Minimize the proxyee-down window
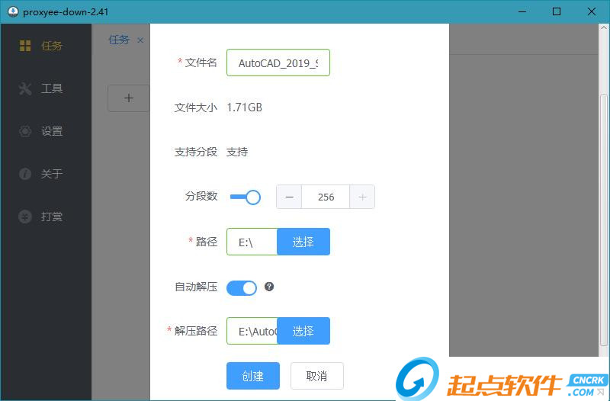The height and width of the screenshot is (401, 610). click(522, 11)
